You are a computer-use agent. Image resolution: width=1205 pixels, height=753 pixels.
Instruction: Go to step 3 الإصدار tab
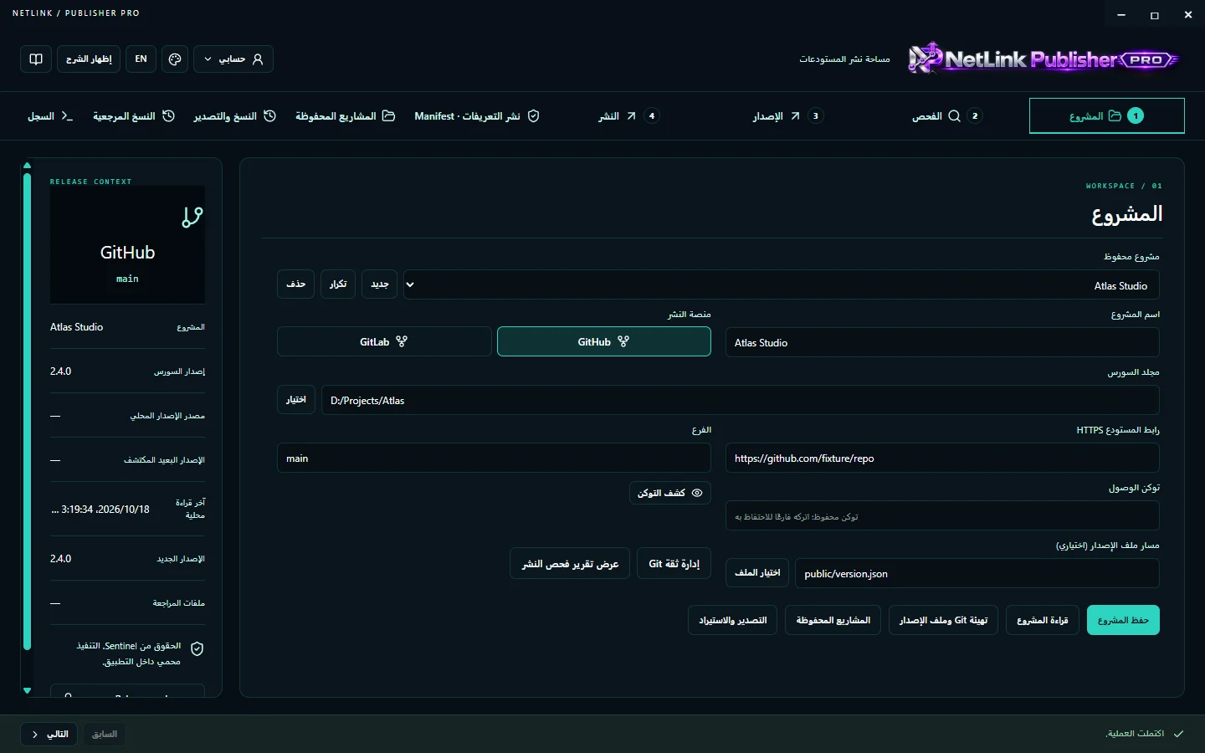click(x=787, y=116)
